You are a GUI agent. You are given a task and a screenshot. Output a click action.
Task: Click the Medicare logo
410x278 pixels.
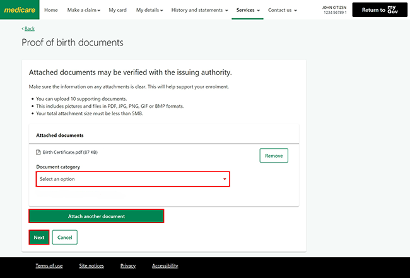tap(20, 10)
